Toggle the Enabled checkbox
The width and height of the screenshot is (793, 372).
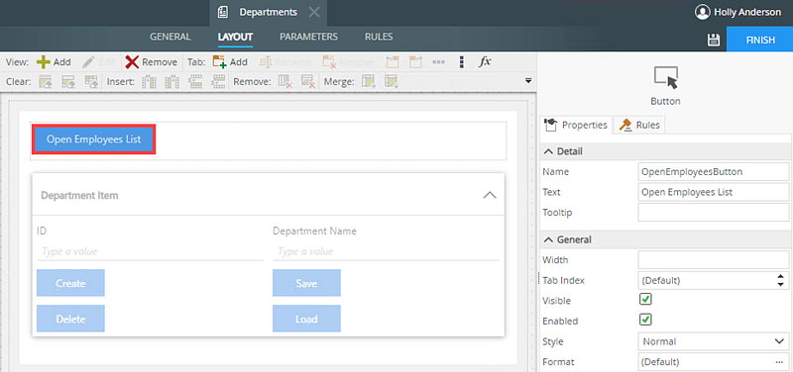tap(645, 320)
